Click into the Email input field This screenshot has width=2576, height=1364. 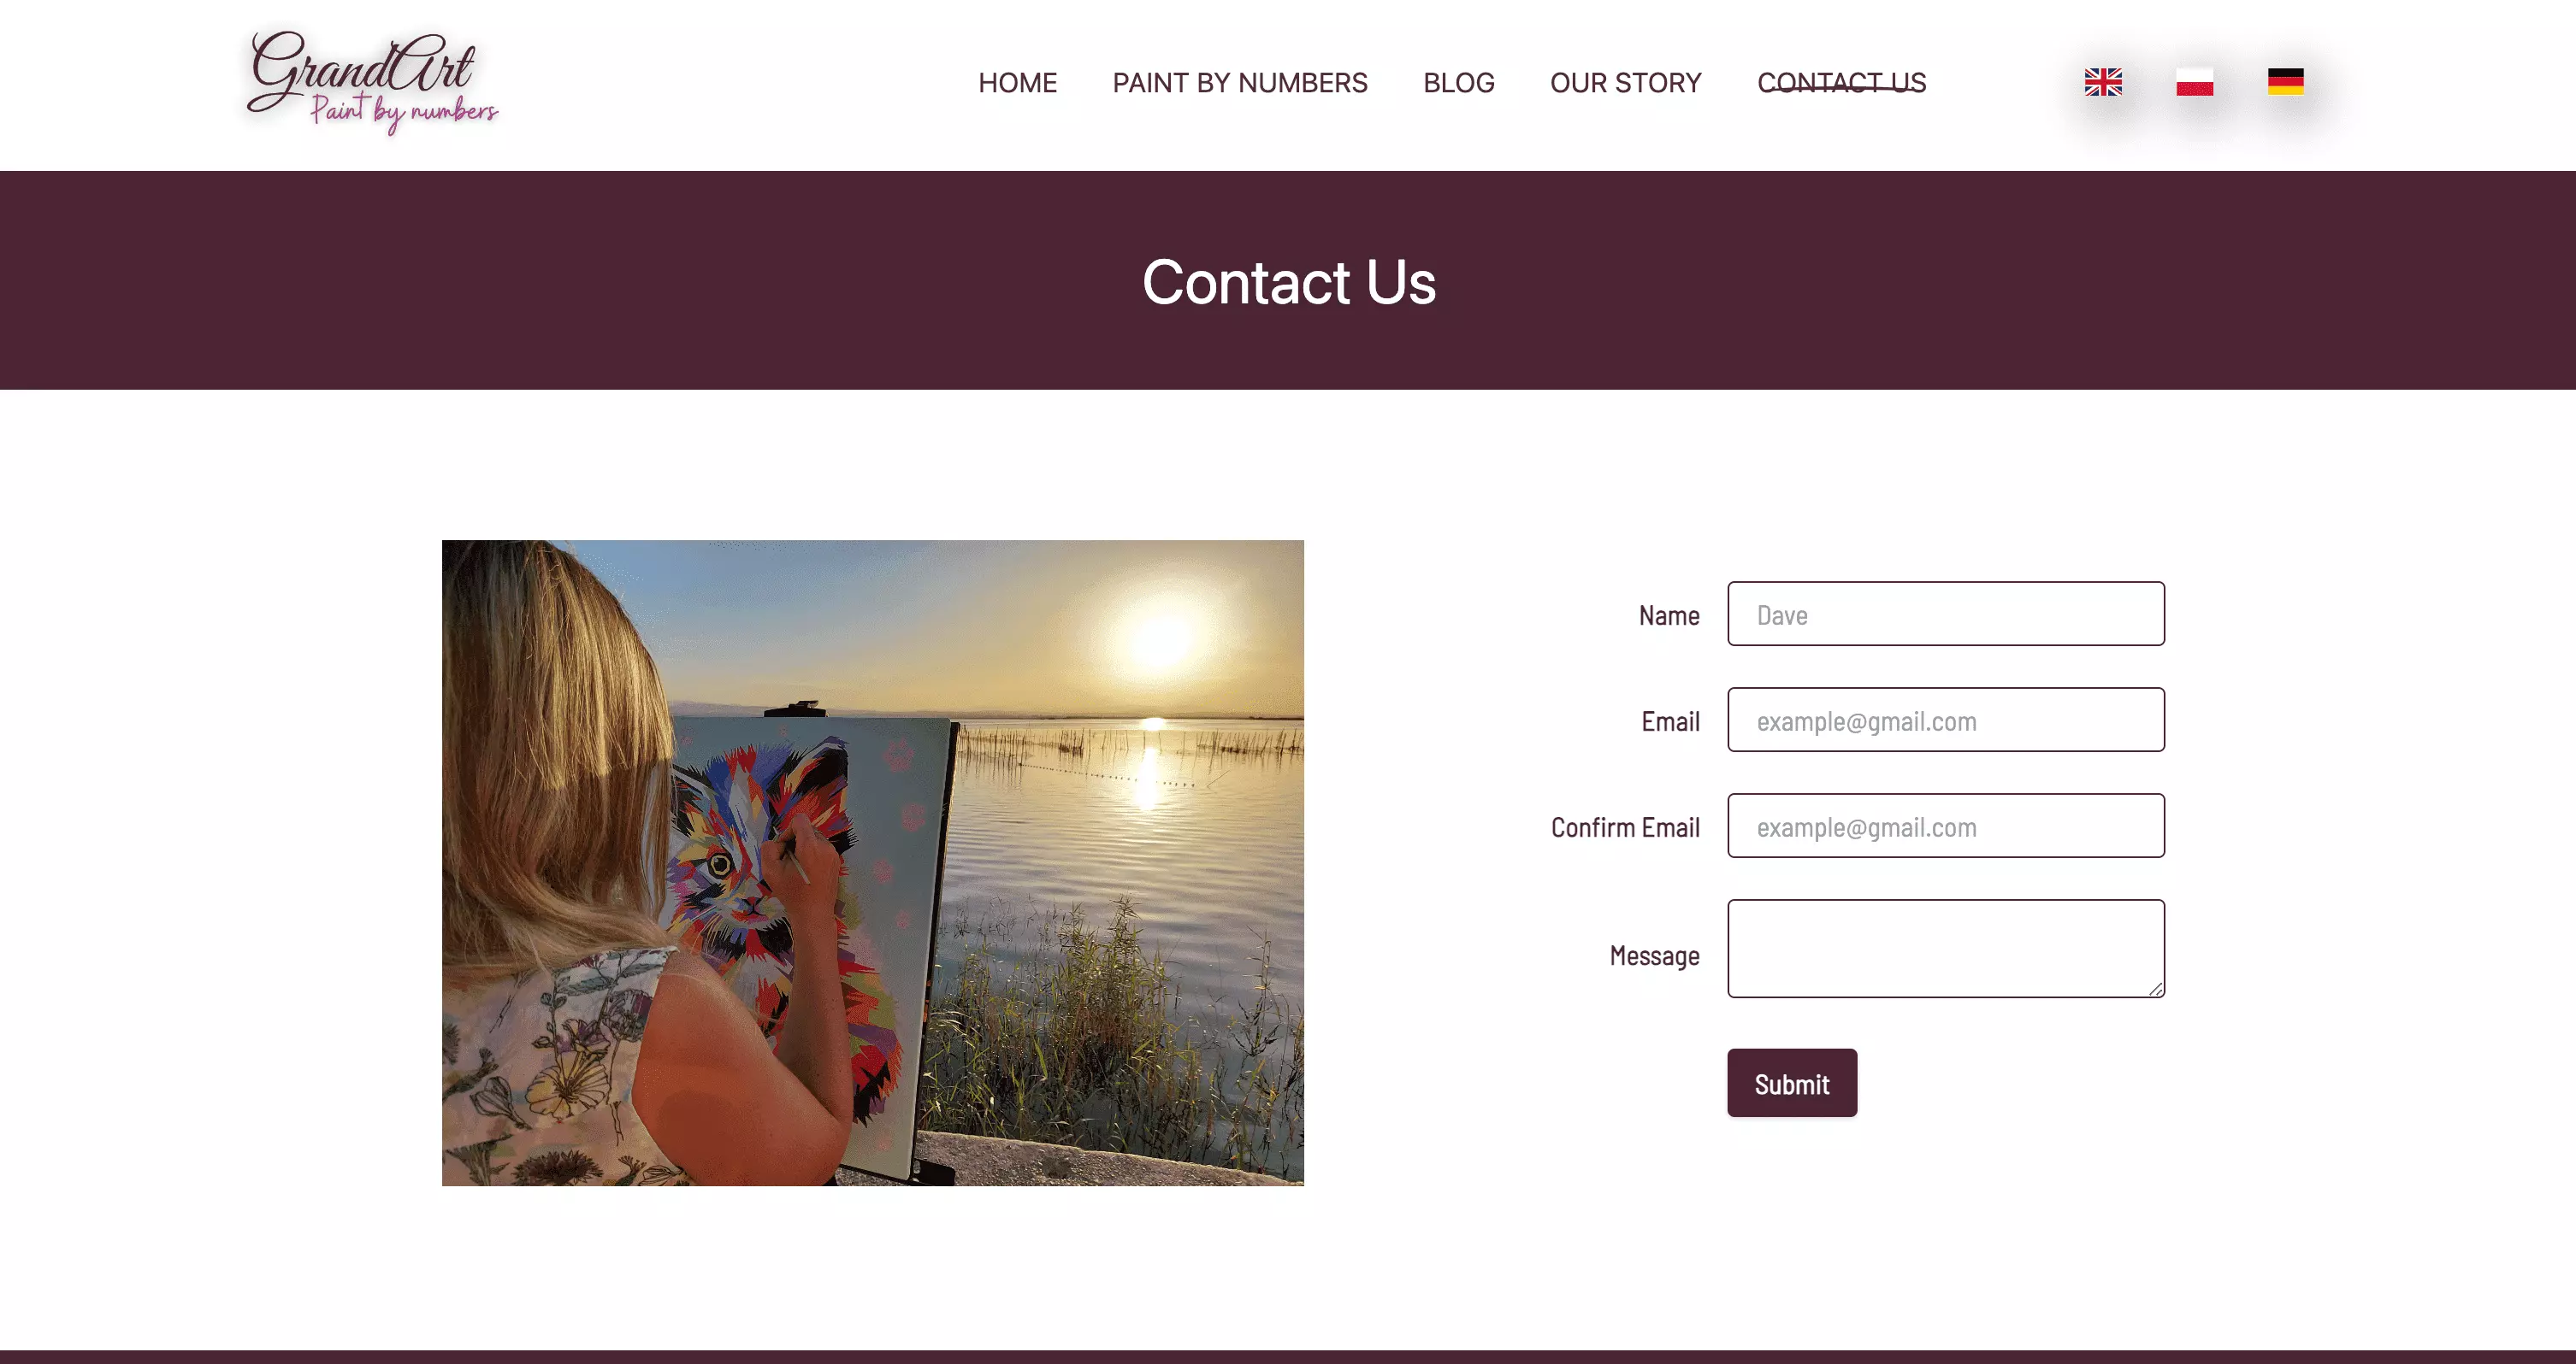[x=1945, y=720]
